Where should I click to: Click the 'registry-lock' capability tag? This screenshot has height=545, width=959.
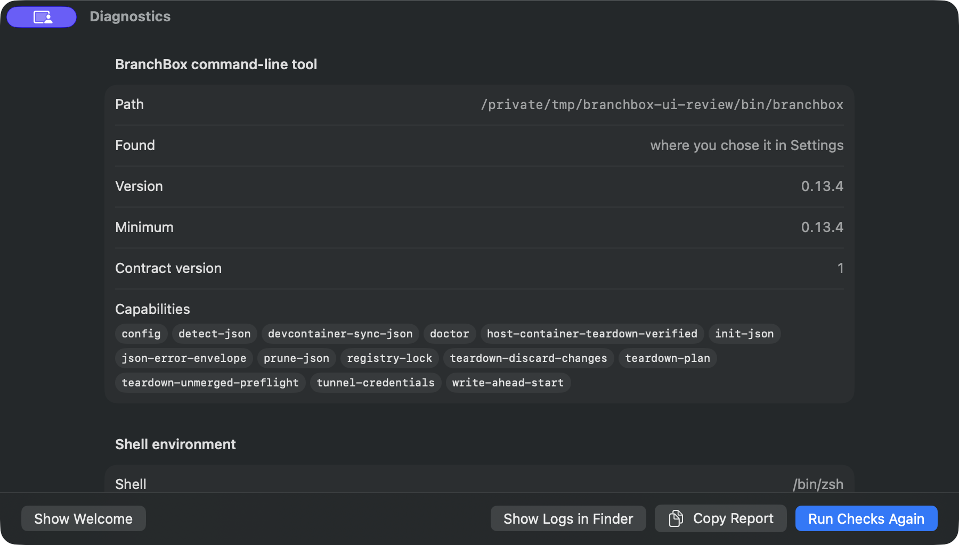point(389,358)
